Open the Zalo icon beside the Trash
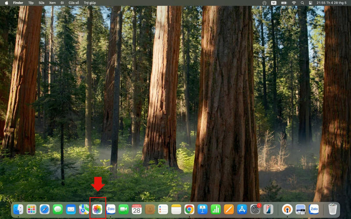 pyautogui.click(x=314, y=209)
